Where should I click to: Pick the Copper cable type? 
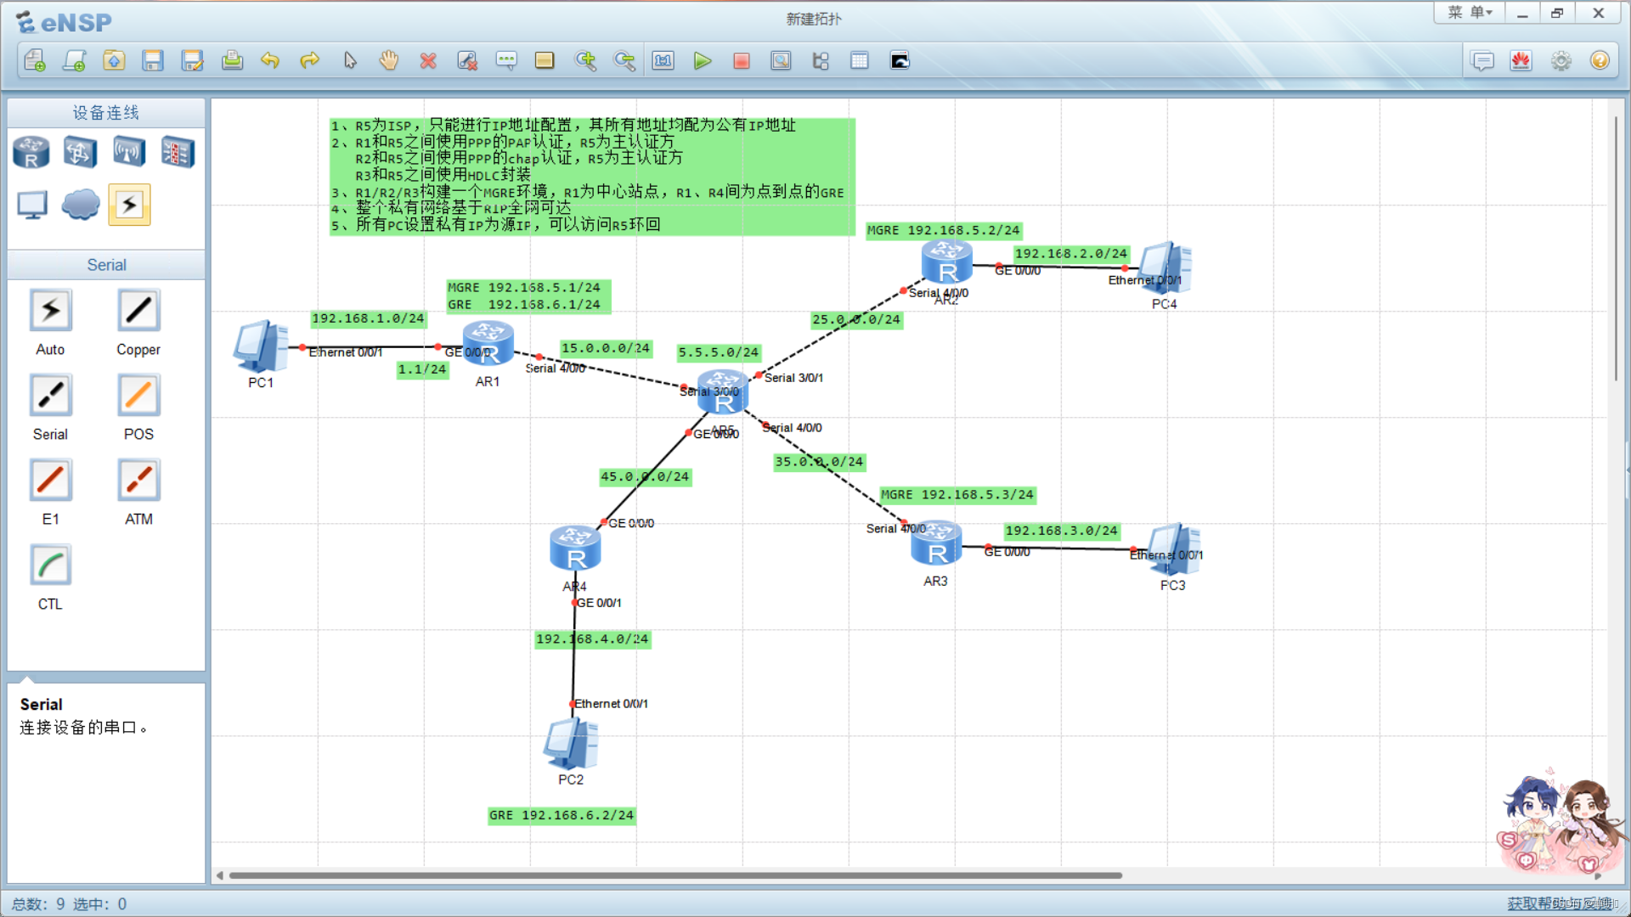click(x=138, y=312)
